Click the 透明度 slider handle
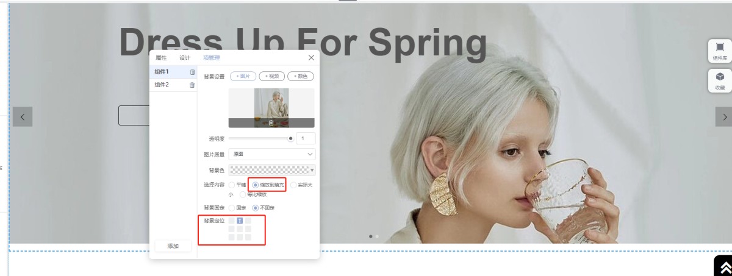 click(x=290, y=138)
